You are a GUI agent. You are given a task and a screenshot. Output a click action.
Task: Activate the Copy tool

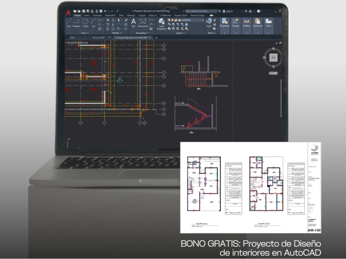pyautogui.click(x=108, y=24)
